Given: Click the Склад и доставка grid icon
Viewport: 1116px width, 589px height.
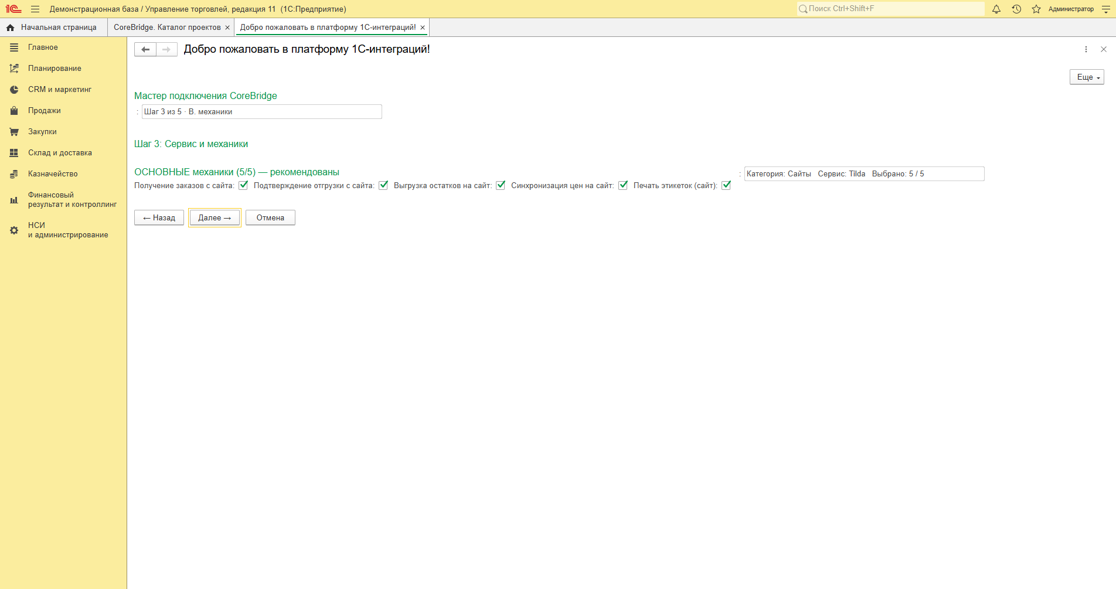Looking at the screenshot, I should click(x=14, y=153).
